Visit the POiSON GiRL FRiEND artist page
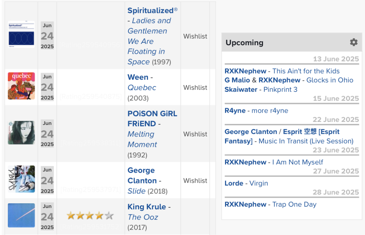365x235 pixels. point(152,119)
